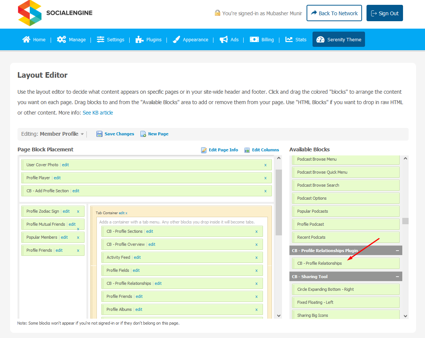The width and height of the screenshot is (425, 338).
Task: Click the Ads megaphone icon
Action: tap(223, 39)
